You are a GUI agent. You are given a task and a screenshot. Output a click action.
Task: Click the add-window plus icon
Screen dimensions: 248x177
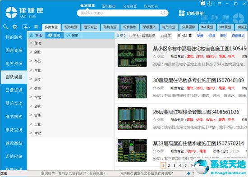25,27
